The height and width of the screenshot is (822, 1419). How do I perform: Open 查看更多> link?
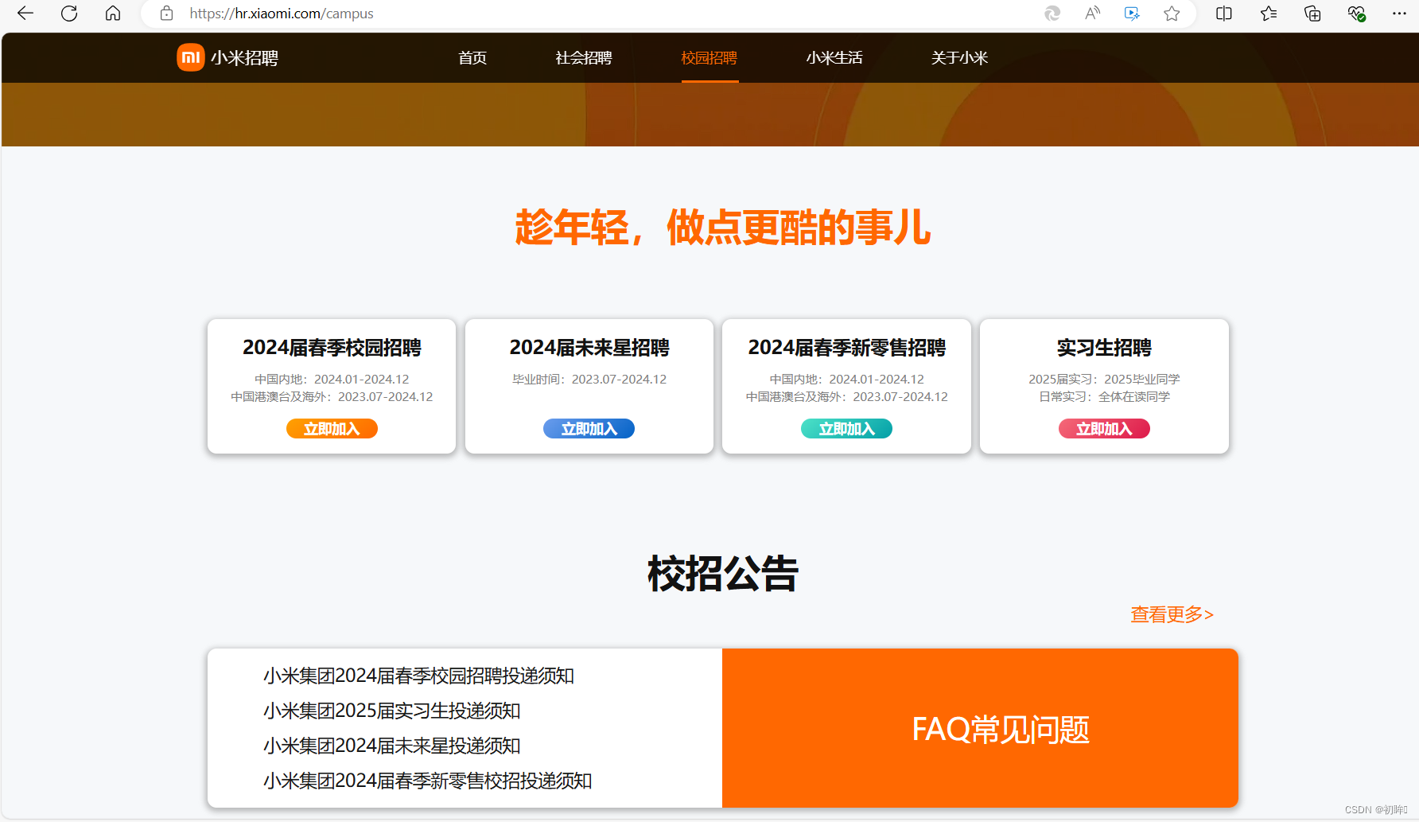[1172, 614]
